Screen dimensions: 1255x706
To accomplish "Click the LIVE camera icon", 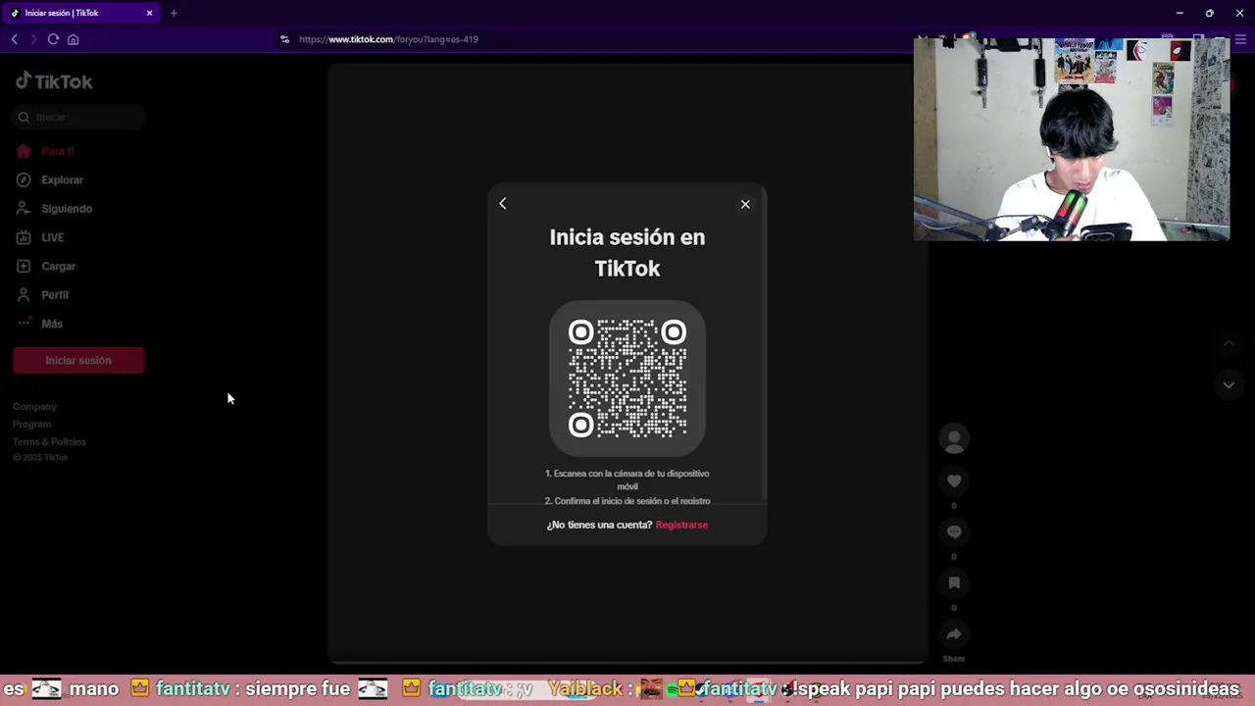I will 24,237.
